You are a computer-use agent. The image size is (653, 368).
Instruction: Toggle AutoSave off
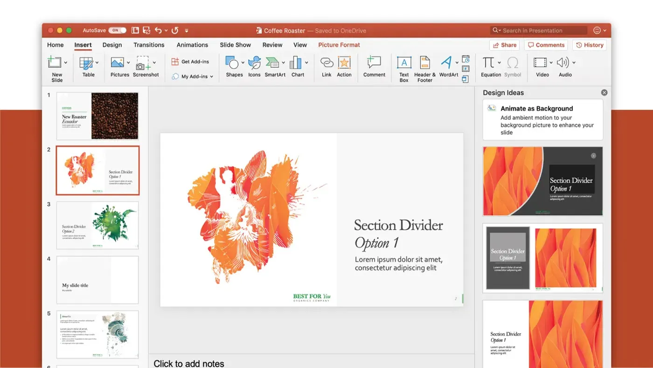(117, 30)
